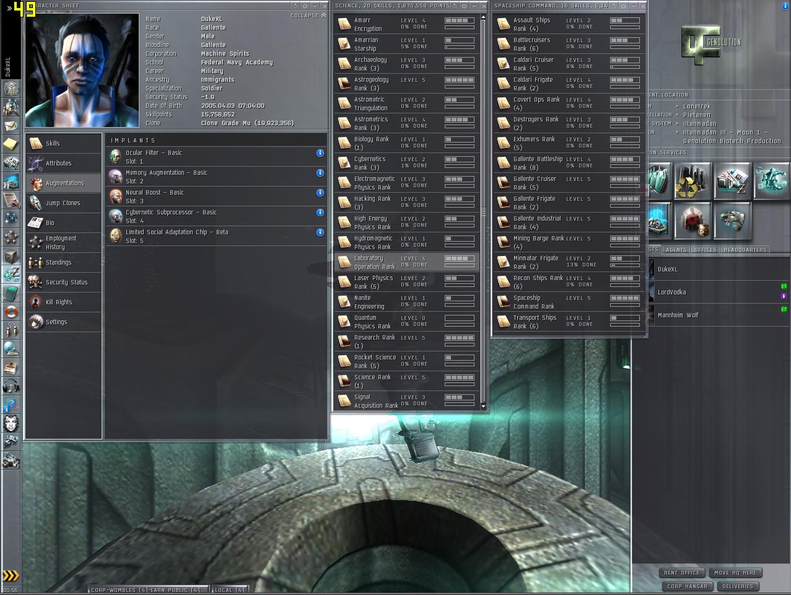Open the Wallet icon with Z and coins

coord(11,274)
